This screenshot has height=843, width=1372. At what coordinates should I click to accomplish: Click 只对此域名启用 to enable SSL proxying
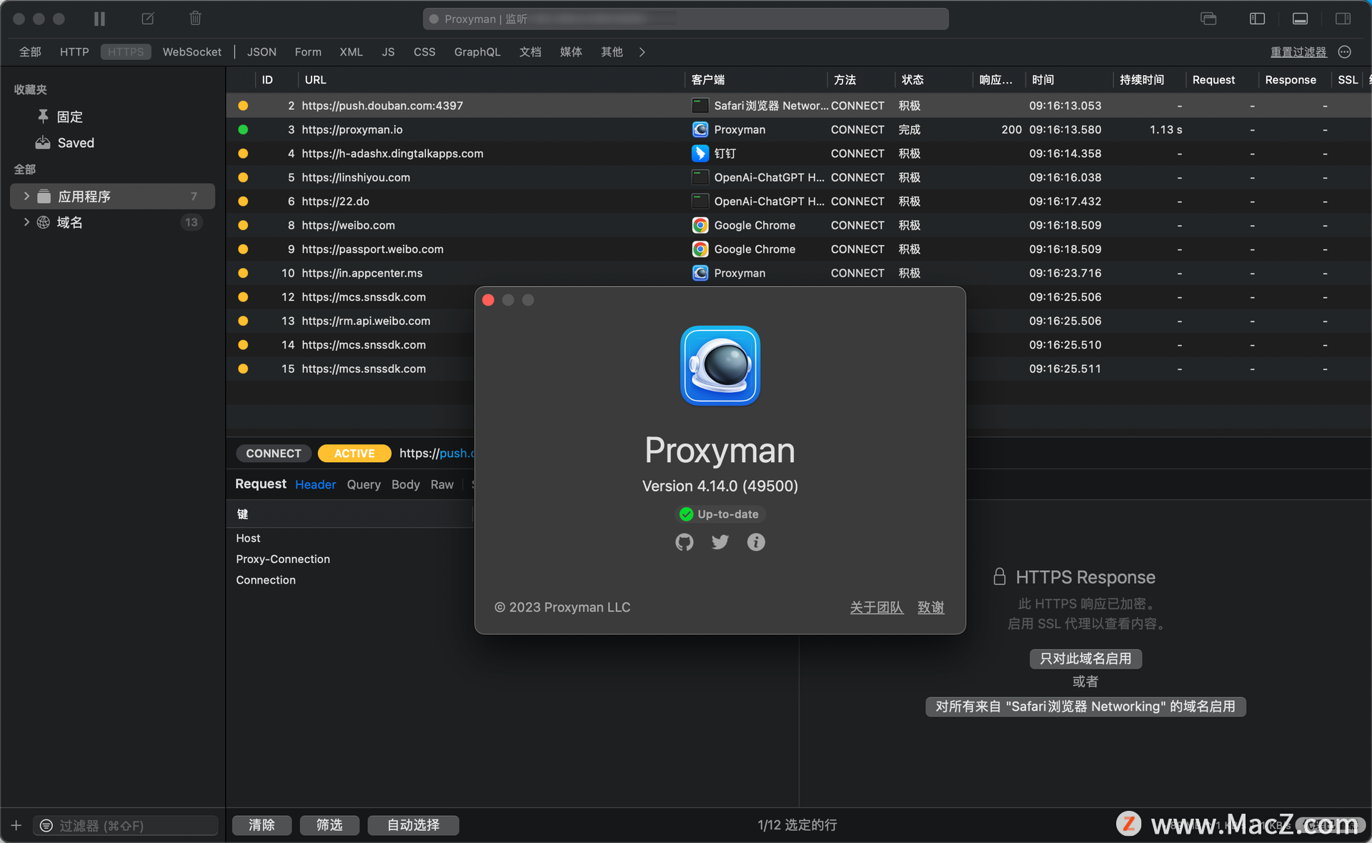1085,659
